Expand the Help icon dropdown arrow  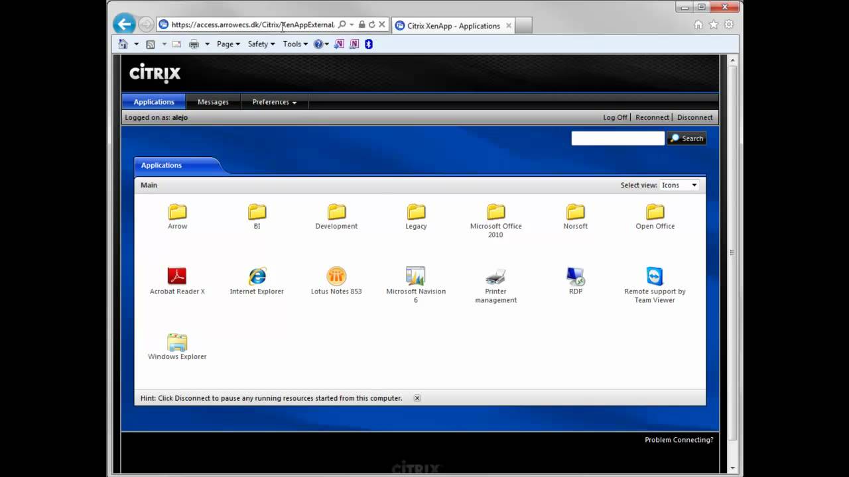tap(327, 44)
